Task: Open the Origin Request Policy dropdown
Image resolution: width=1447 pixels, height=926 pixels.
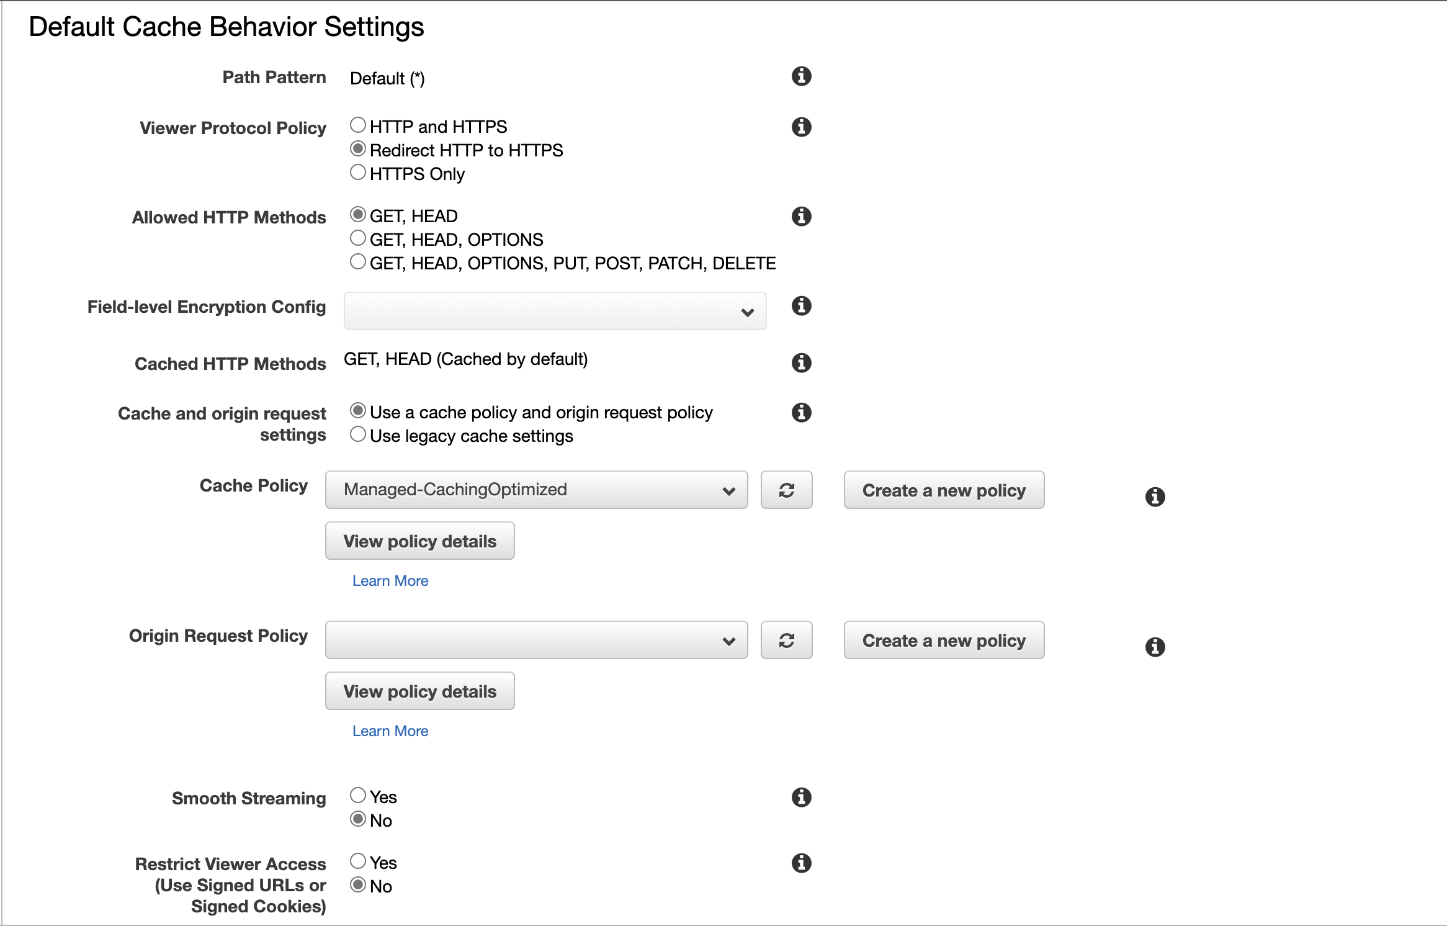Action: tap(537, 641)
